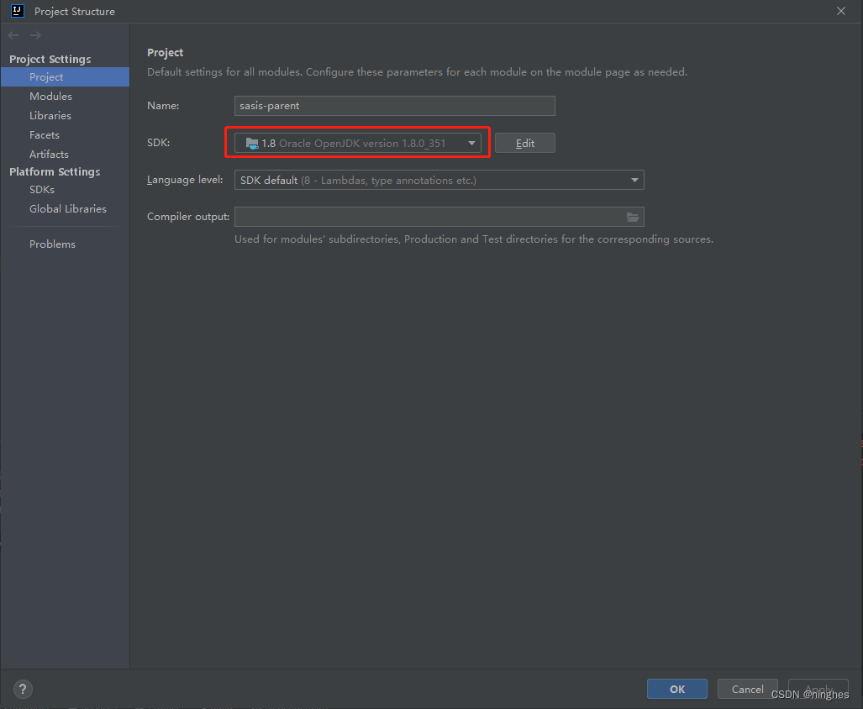Click inside the Name field showing sasis-parent
This screenshot has height=709, width=863.
(x=394, y=105)
